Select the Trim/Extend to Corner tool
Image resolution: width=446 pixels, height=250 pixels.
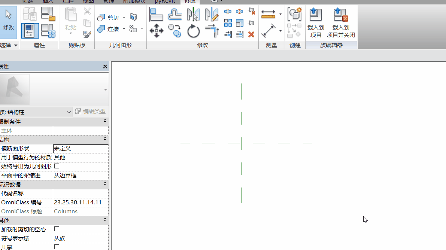[212, 31]
